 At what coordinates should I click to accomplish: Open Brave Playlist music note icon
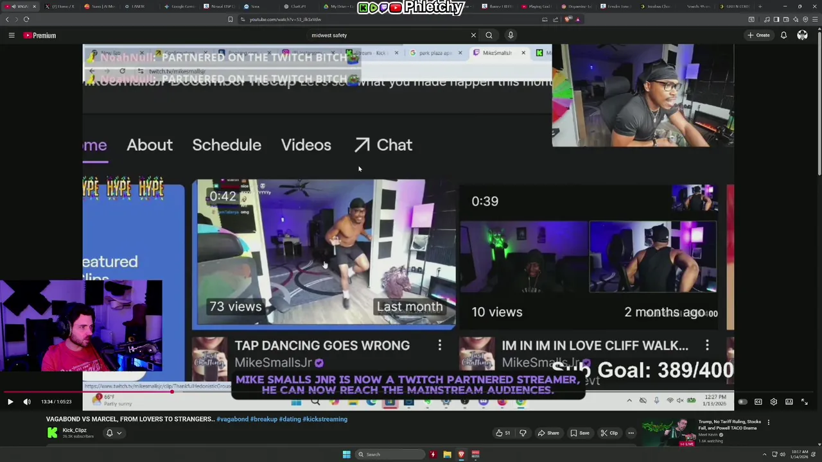click(767, 19)
